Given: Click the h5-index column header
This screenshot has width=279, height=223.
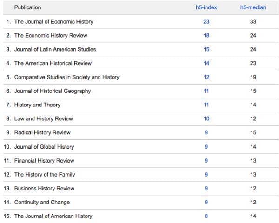Looking at the screenshot, I should point(206,7).
